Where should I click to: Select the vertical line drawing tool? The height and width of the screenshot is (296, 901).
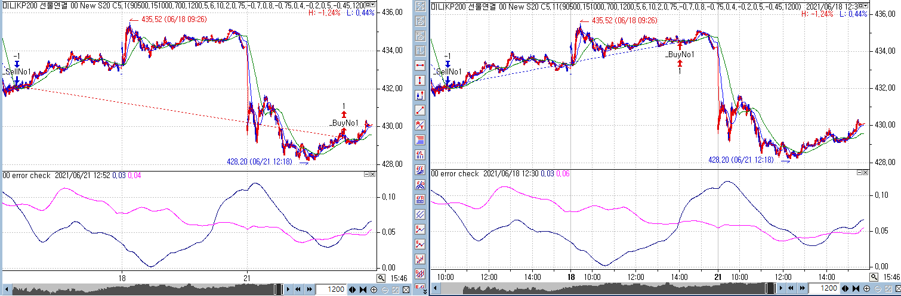pyautogui.click(x=420, y=80)
